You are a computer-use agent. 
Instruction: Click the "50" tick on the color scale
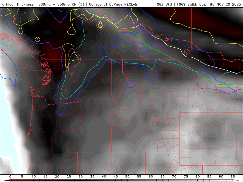[127, 177]
